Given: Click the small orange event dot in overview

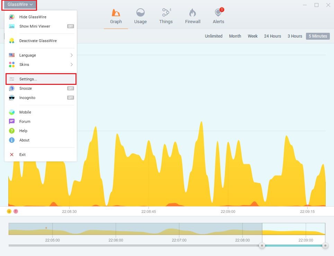Looking at the screenshot, I should (x=46, y=228).
